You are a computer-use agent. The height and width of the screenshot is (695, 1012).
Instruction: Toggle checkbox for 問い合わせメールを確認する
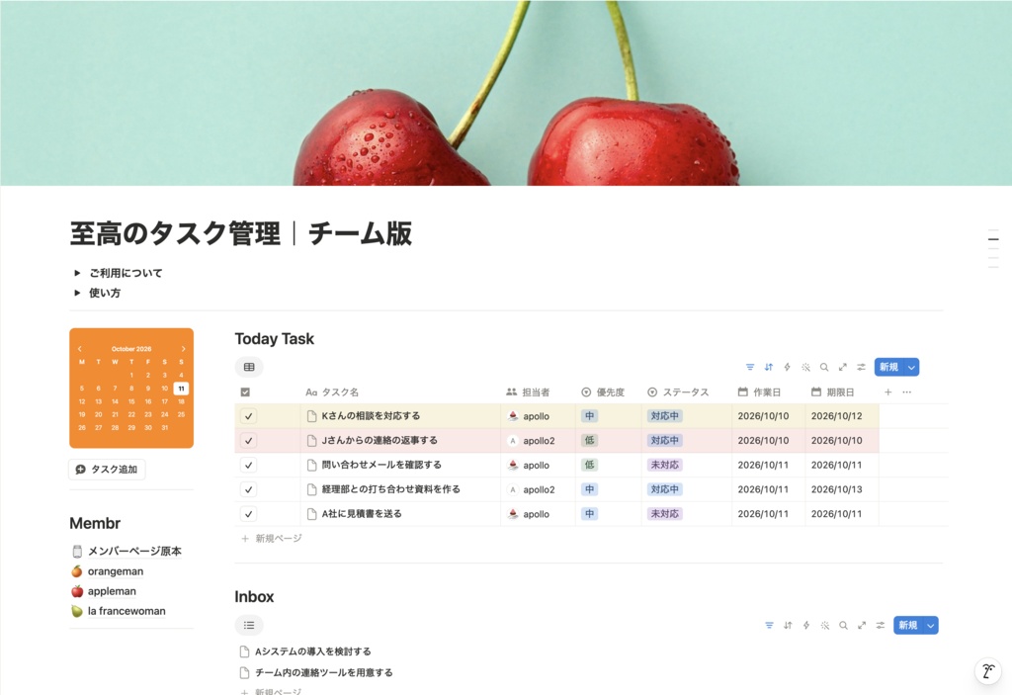click(248, 465)
